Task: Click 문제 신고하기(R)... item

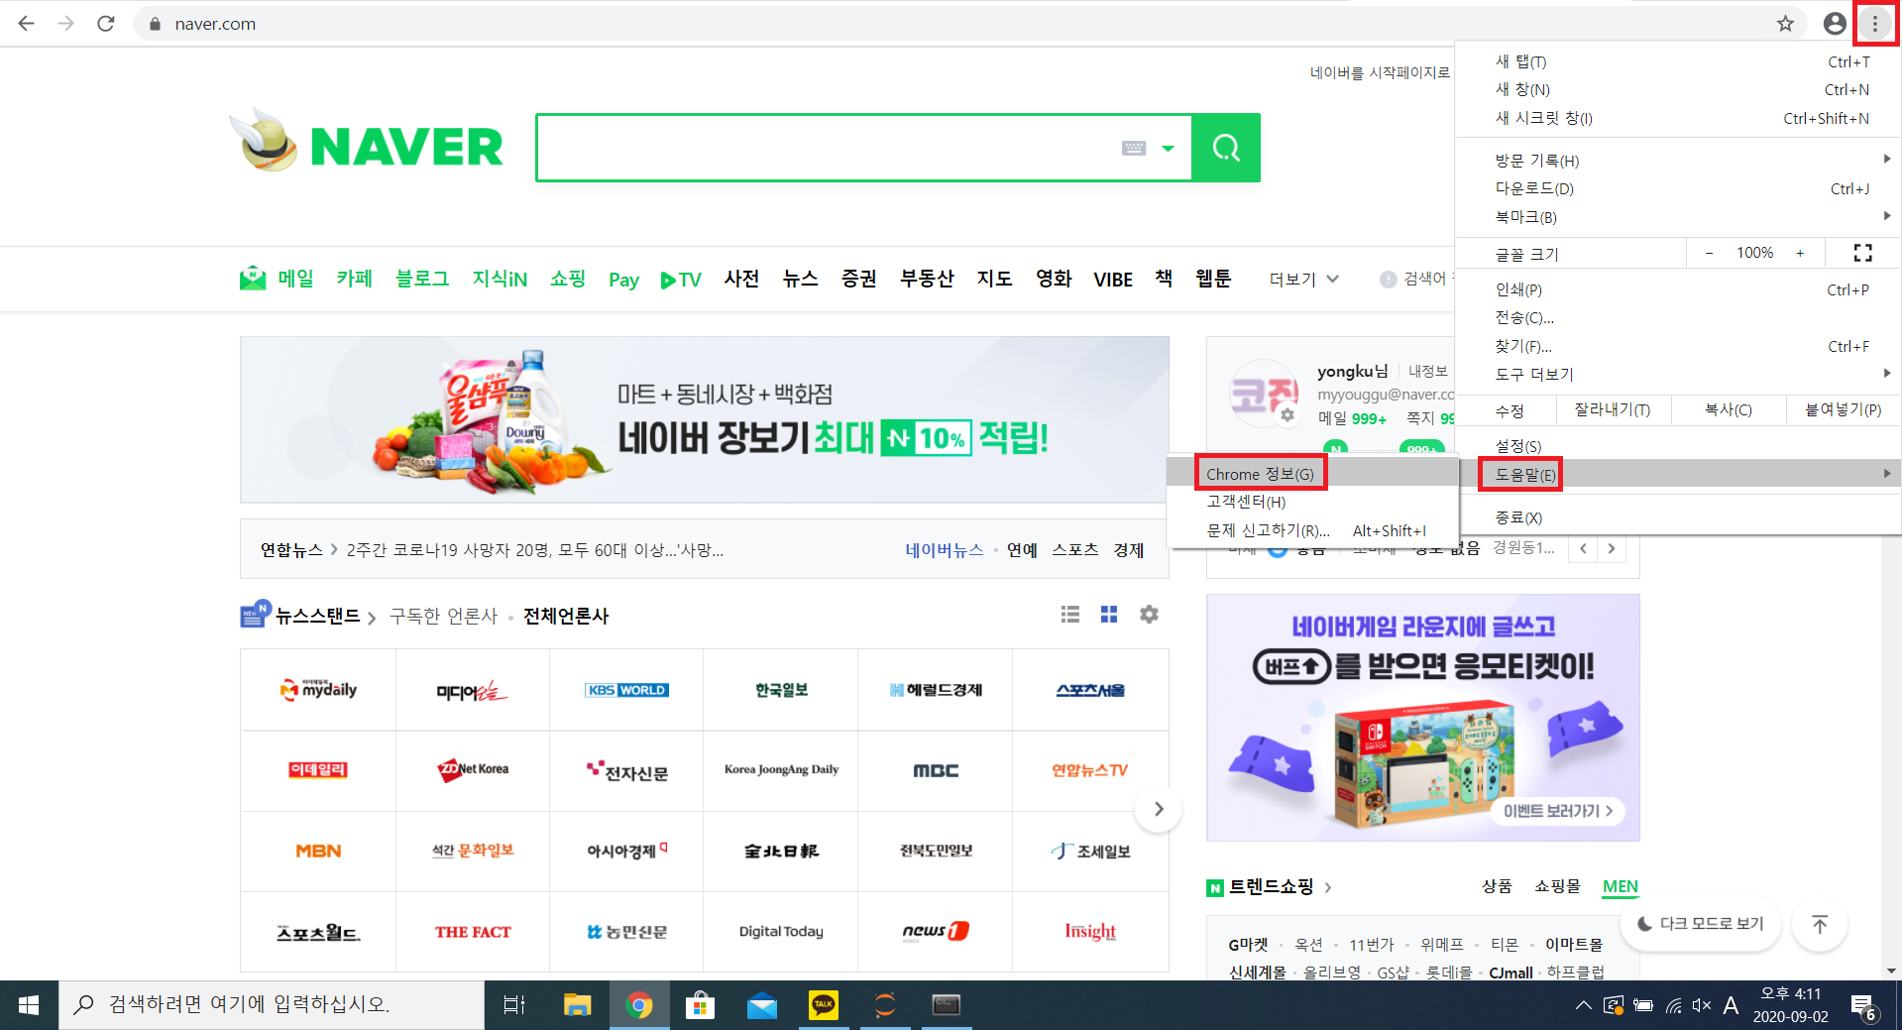Action: tap(1312, 530)
